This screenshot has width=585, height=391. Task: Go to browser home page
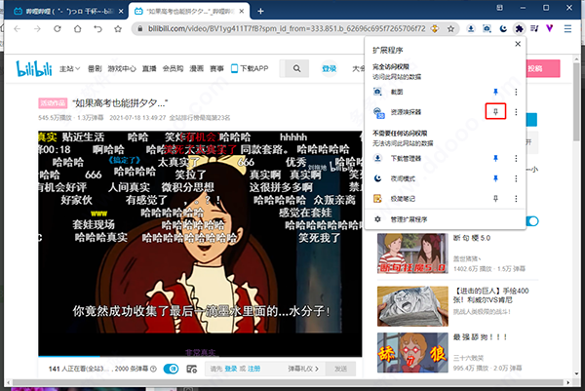point(78,28)
